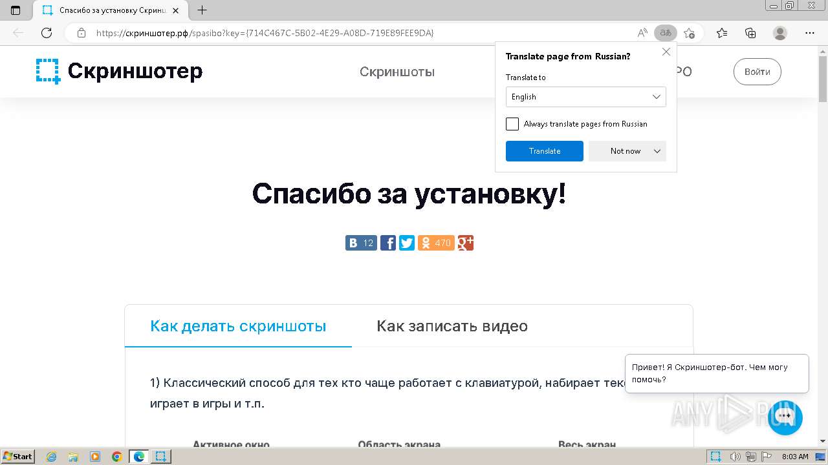Open Windows Media Player from taskbar
The height and width of the screenshot is (465, 828).
point(95,457)
